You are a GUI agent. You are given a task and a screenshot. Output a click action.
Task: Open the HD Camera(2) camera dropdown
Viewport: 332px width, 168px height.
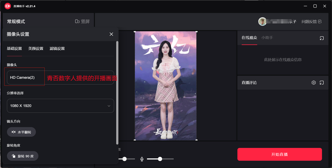point(60,78)
